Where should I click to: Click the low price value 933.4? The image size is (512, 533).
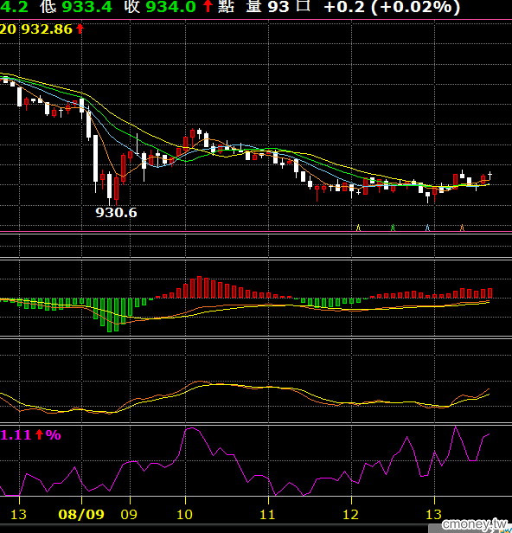pyautogui.click(x=87, y=6)
